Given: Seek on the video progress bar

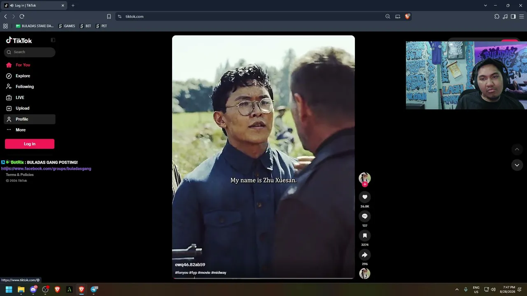Looking at the screenshot, I should tap(263, 278).
